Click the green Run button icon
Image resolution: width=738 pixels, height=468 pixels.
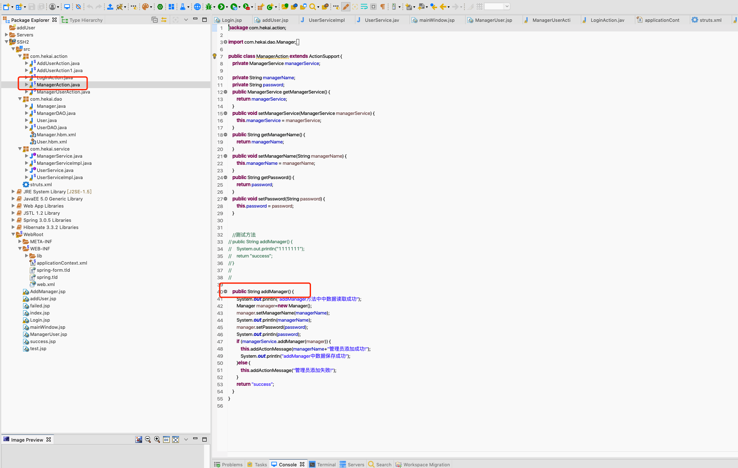(x=221, y=7)
